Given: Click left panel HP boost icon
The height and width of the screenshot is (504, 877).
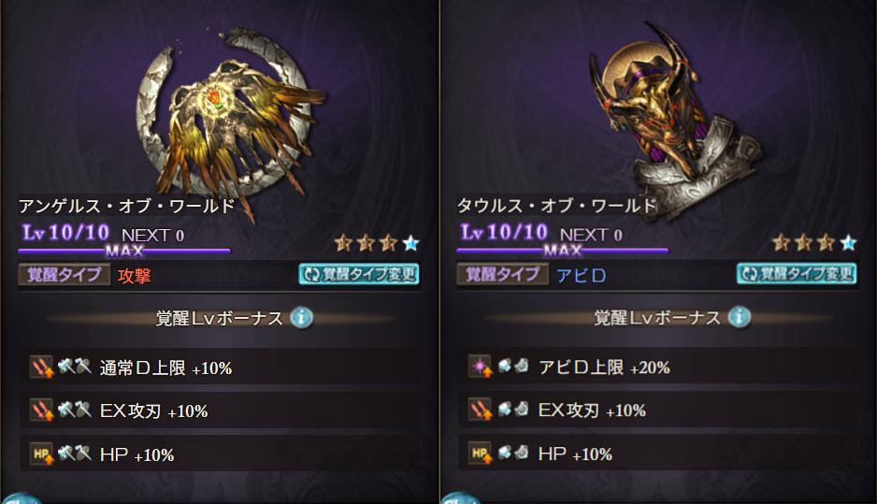Looking at the screenshot, I should coord(41,454).
